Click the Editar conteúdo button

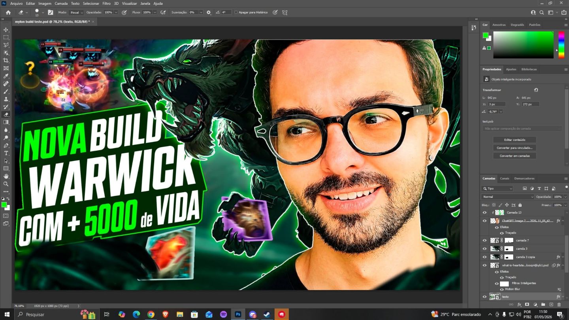click(514, 140)
